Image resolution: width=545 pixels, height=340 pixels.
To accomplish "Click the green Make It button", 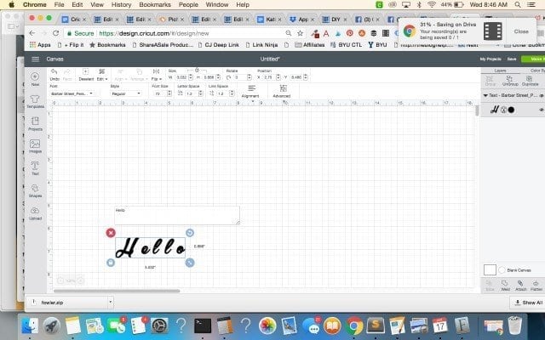I will [534, 59].
